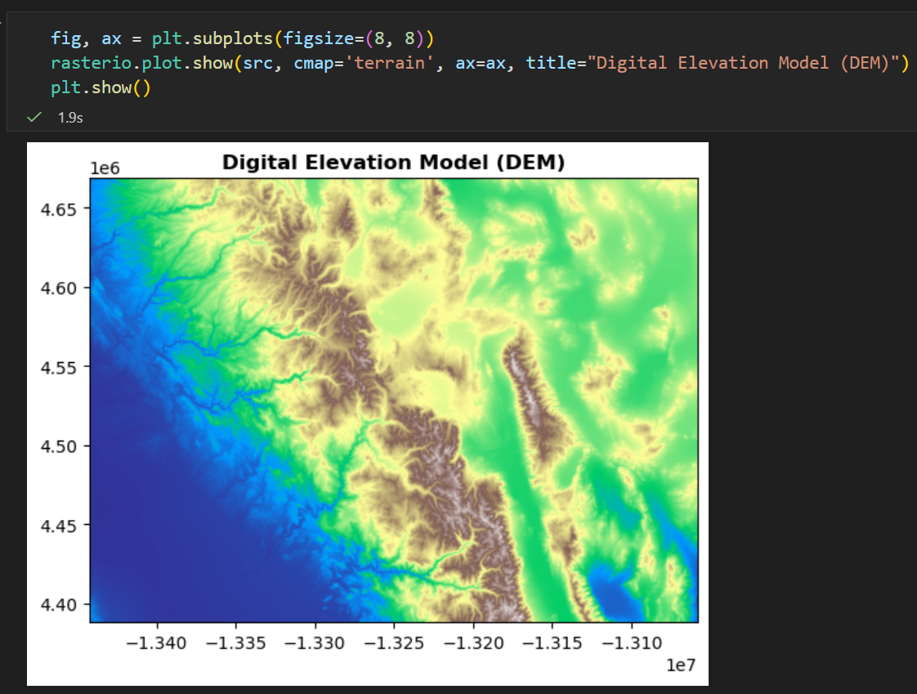
Task: Click the 1.9s execution time label
Action: point(70,118)
